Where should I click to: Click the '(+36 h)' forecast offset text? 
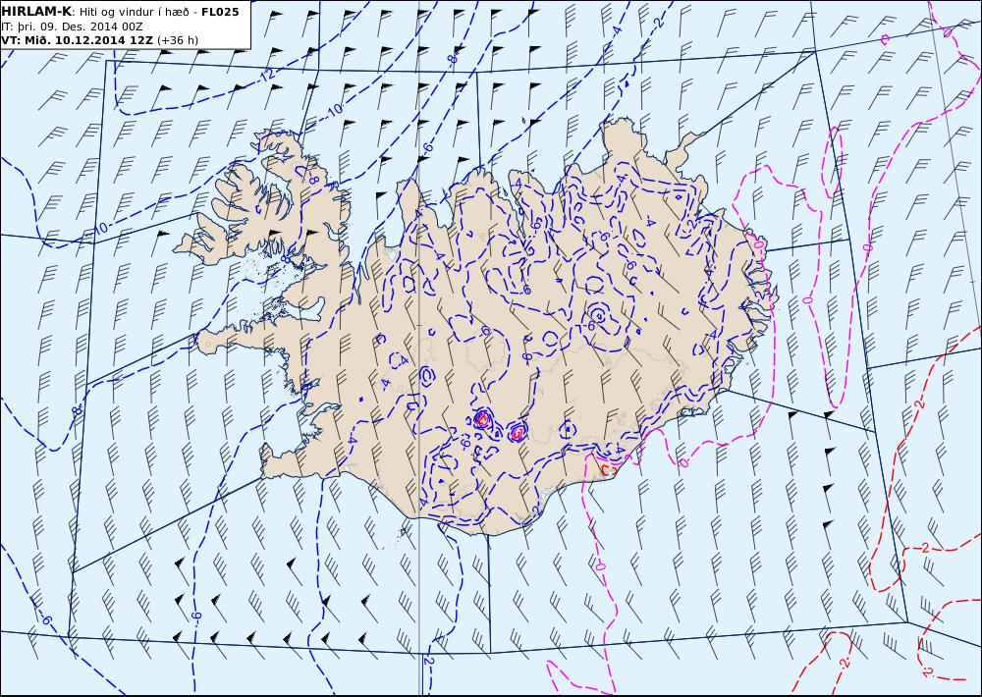tap(178, 40)
